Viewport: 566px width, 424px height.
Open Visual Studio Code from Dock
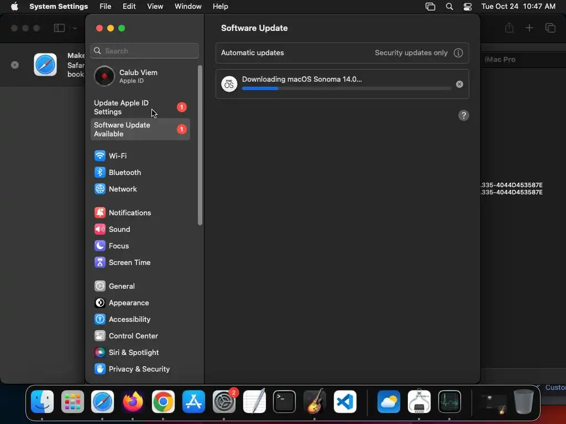point(345,401)
